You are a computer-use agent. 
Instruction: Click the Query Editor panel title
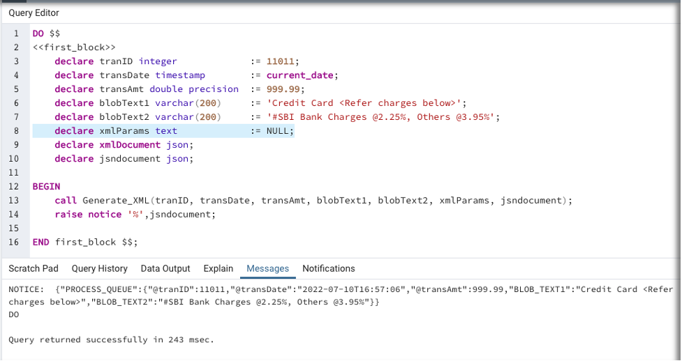coord(34,13)
